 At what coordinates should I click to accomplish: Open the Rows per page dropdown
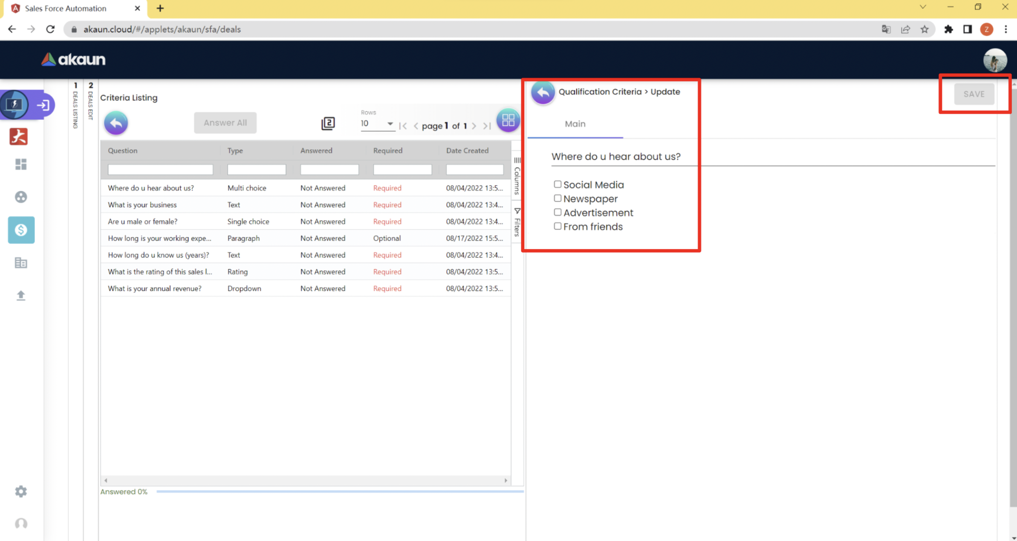[377, 124]
